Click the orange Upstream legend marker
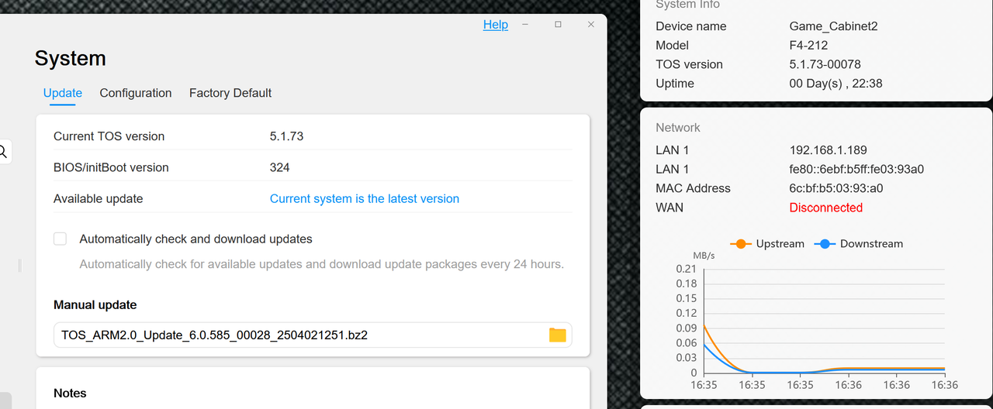 coord(740,244)
